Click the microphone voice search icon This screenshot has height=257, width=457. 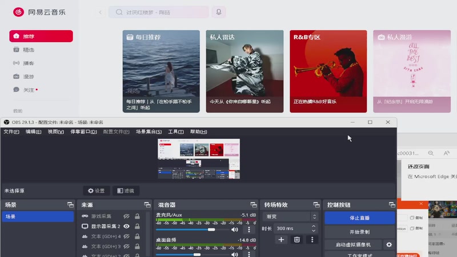click(219, 12)
